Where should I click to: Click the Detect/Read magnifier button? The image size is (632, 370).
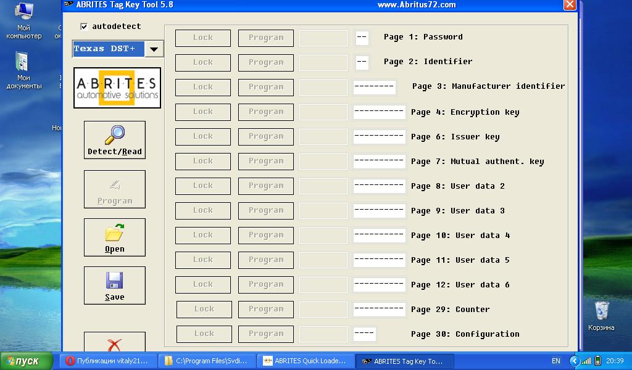click(x=114, y=140)
